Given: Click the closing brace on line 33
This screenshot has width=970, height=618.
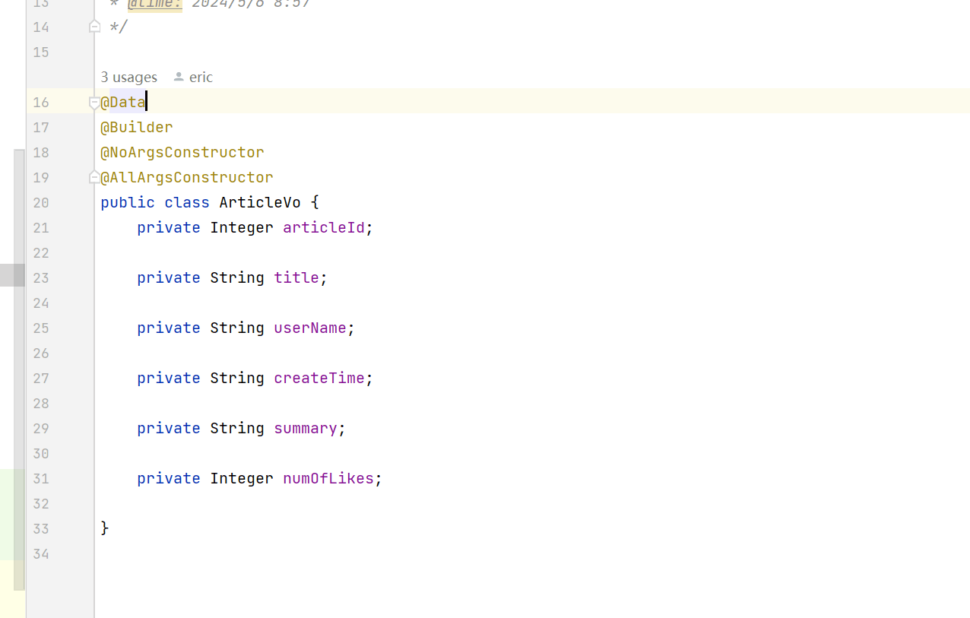Looking at the screenshot, I should 105,528.
